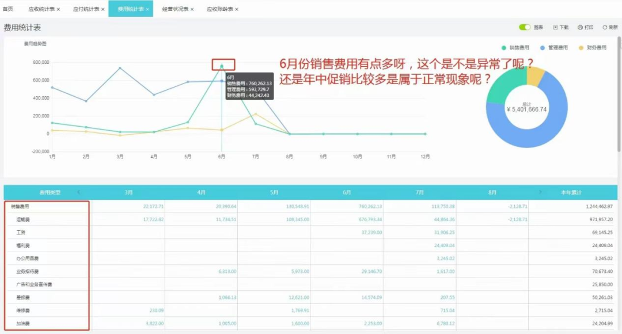The height and width of the screenshot is (334, 622).
Task: Click the right arrow in the table header
Action: (x=540, y=192)
